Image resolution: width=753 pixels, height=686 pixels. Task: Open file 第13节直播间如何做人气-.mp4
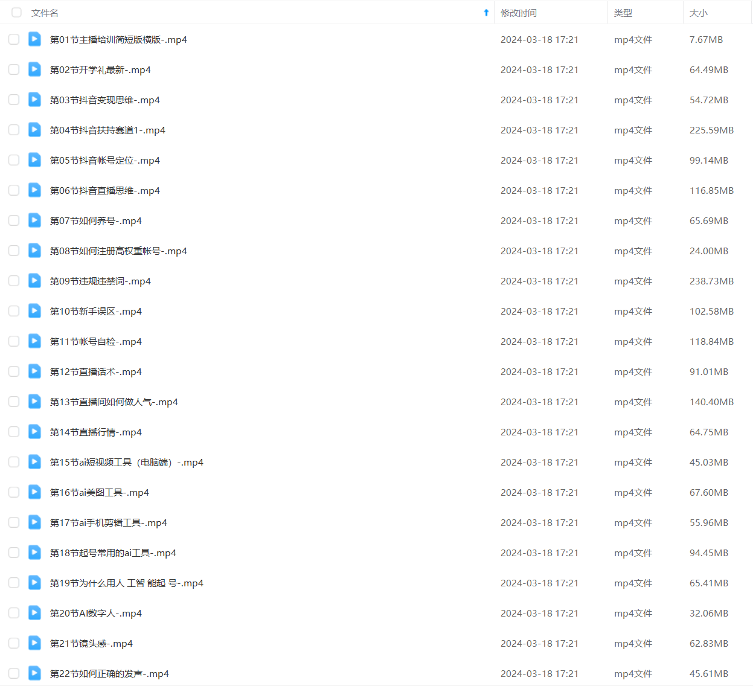click(114, 402)
